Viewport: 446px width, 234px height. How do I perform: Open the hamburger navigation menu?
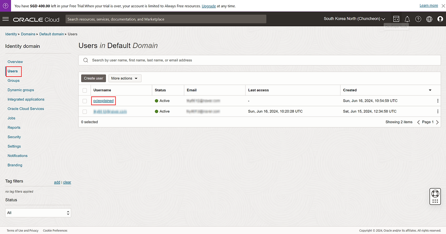[x=6, y=19]
